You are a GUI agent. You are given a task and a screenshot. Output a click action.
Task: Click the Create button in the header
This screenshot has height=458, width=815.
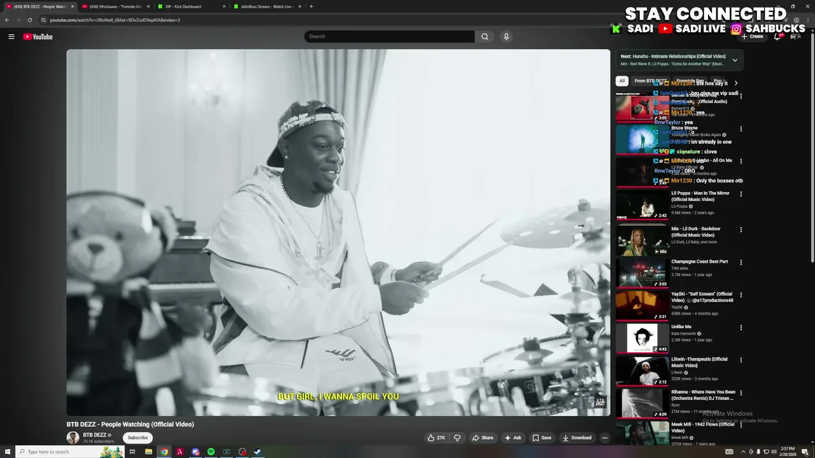(x=752, y=36)
